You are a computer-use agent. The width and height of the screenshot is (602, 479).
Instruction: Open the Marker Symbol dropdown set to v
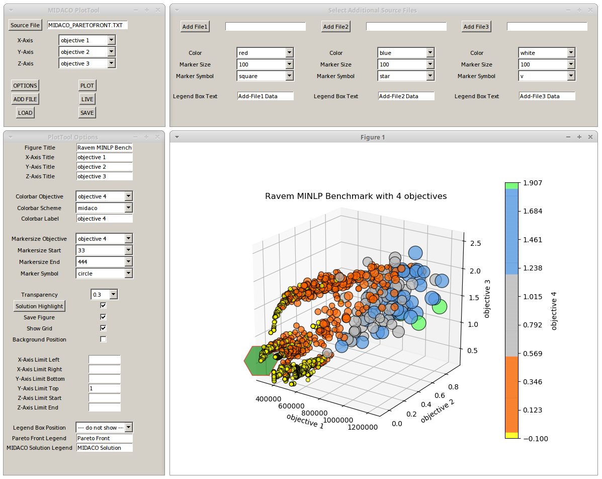tap(547, 76)
